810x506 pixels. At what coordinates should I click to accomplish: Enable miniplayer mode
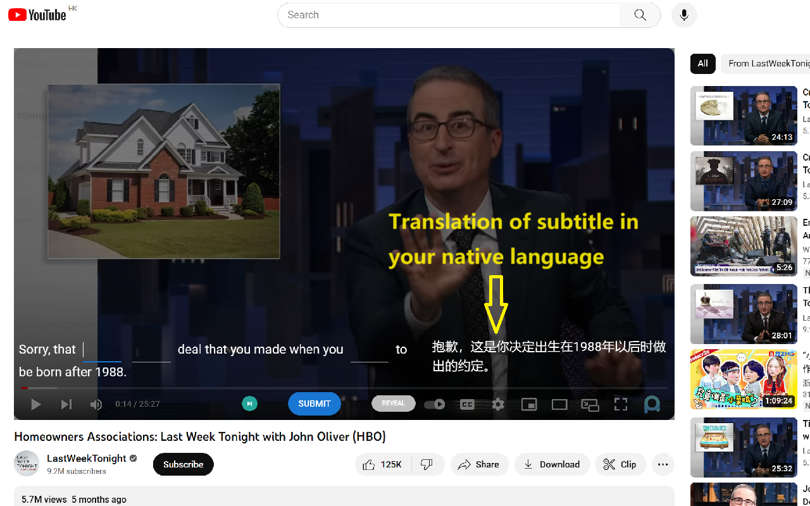(x=529, y=404)
